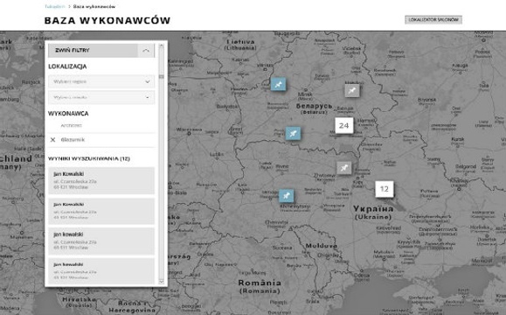Click the filter panel scrollbar thumb

(x=162, y=77)
